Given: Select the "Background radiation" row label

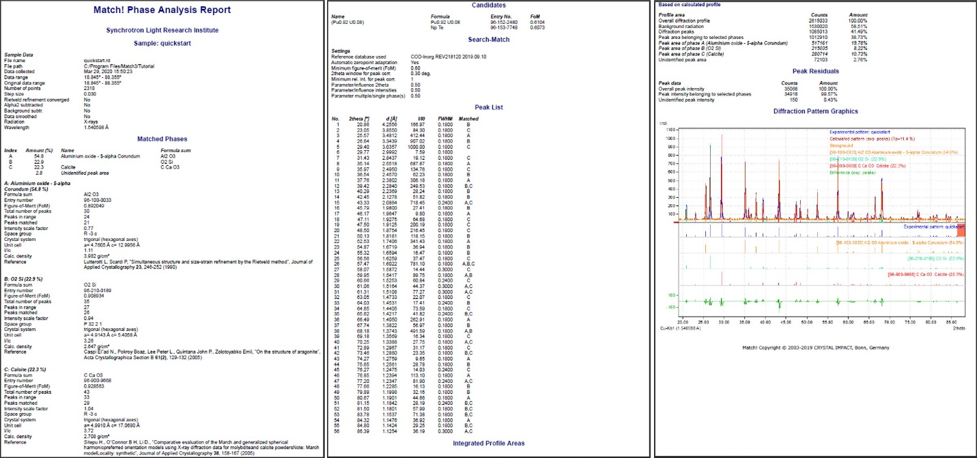Looking at the screenshot, I should pyautogui.click(x=681, y=26).
